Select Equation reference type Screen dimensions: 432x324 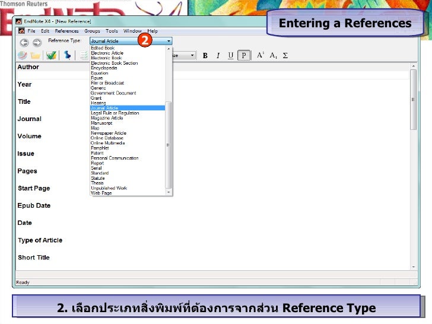[100, 73]
